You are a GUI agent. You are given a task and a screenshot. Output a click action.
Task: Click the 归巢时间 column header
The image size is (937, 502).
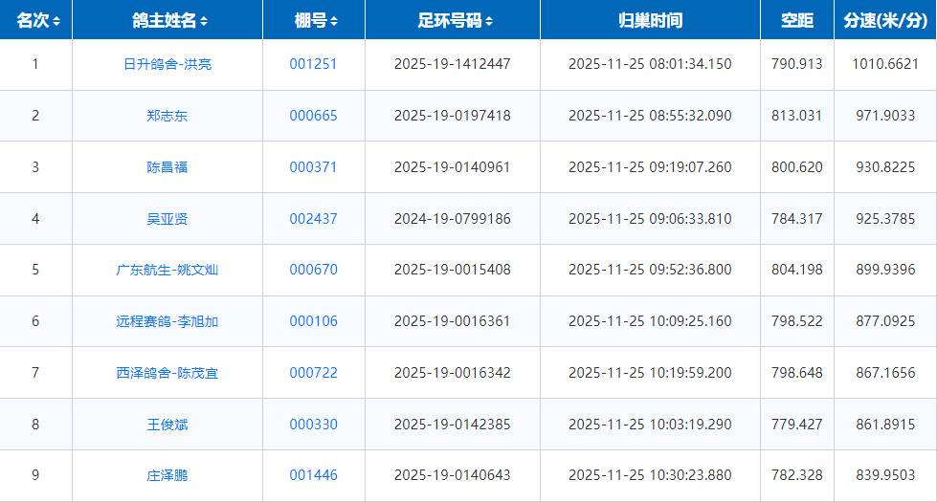[650, 20]
